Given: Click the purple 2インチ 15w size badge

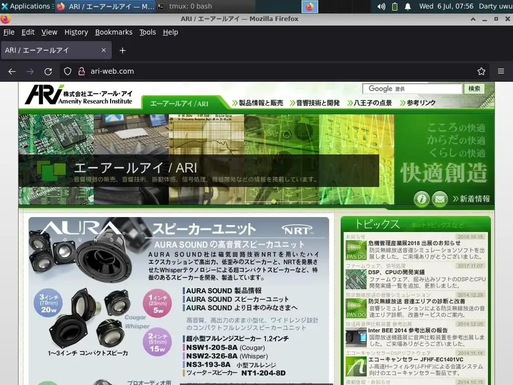Looking at the screenshot, I should click(157, 342).
